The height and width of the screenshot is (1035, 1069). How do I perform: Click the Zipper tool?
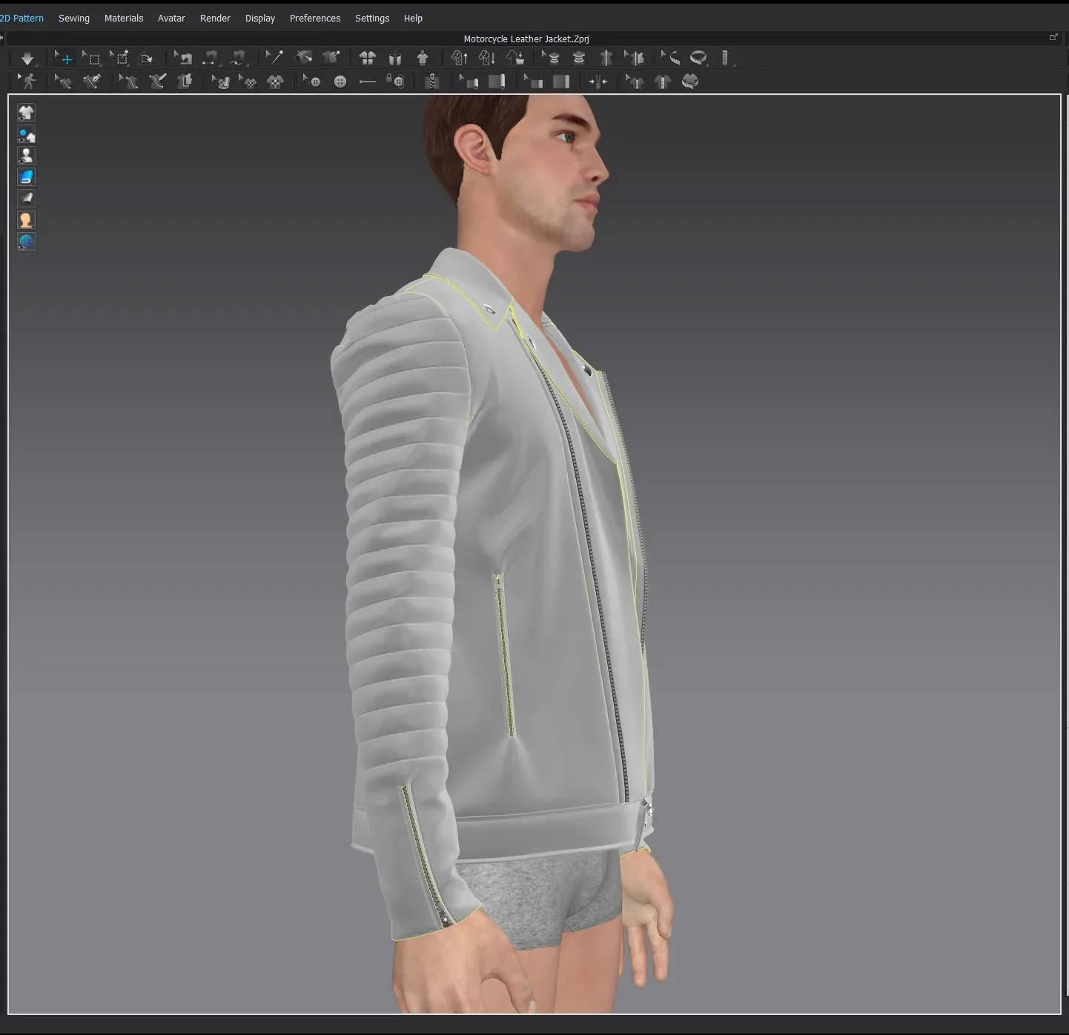coord(432,82)
